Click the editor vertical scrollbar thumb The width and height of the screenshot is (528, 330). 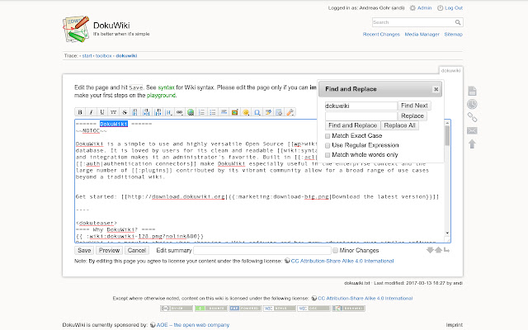[447, 135]
